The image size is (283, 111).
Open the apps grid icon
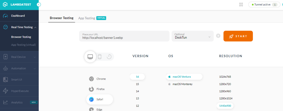[241, 5]
